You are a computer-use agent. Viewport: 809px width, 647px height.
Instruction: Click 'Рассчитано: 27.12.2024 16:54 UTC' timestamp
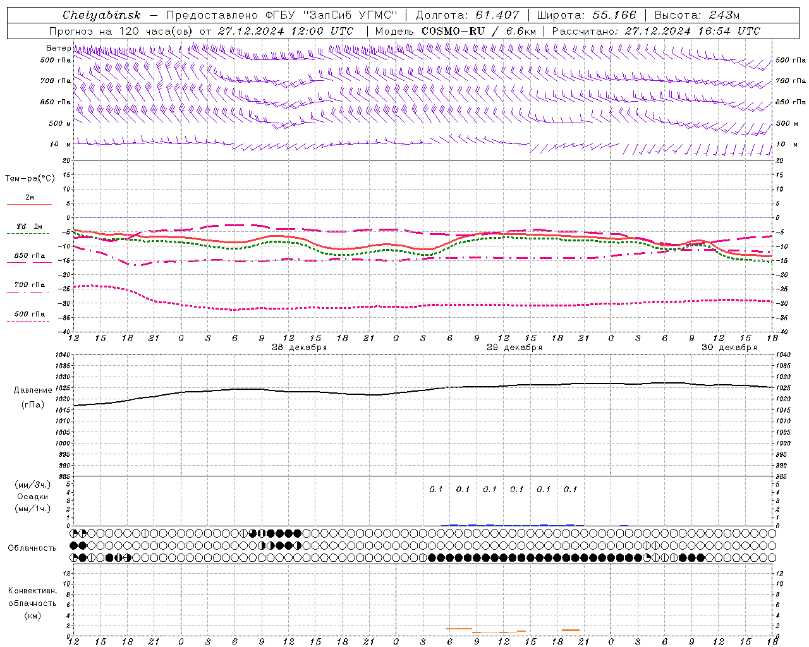click(656, 31)
